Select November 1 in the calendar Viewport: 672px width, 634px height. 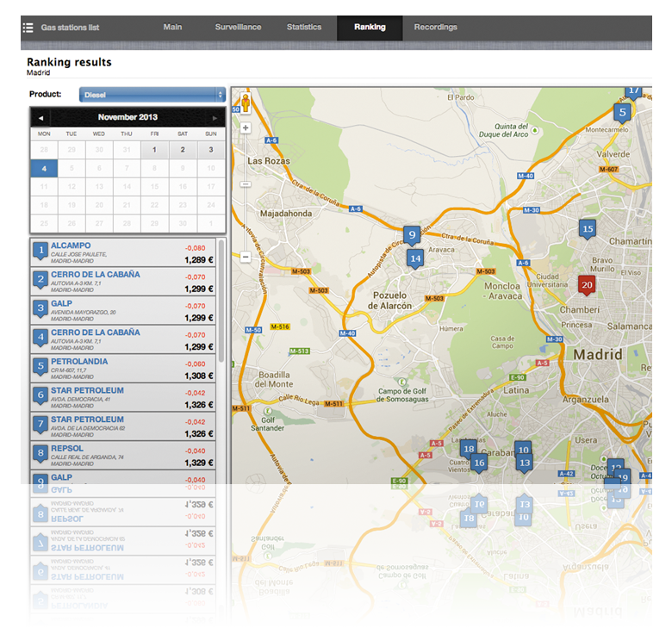154,150
